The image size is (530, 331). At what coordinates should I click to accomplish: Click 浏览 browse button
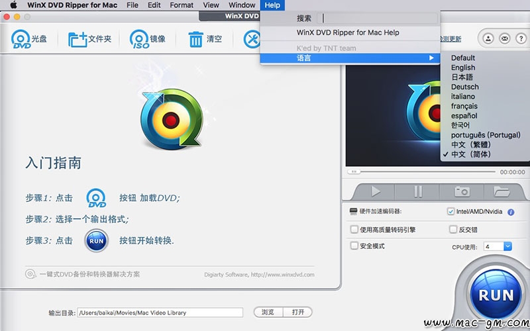point(268,312)
